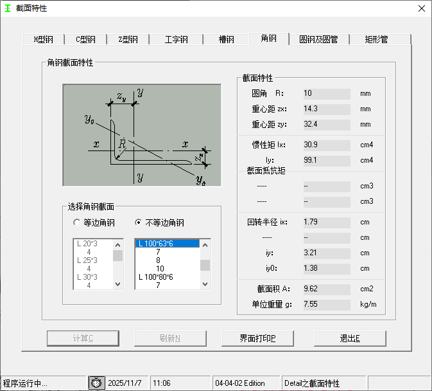Open the 槽钢 tab
This screenshot has height=391, width=432.
226,39
